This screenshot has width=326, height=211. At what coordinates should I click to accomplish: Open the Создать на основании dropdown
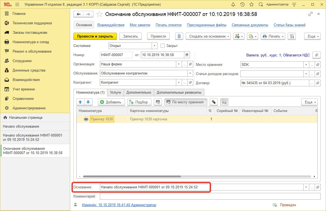tap(208, 36)
